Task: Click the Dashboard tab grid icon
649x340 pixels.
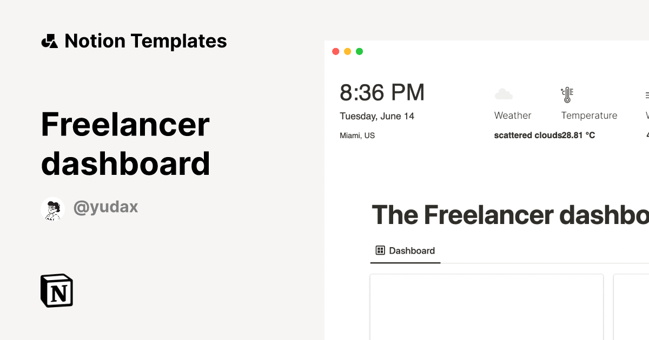Action: pos(380,250)
